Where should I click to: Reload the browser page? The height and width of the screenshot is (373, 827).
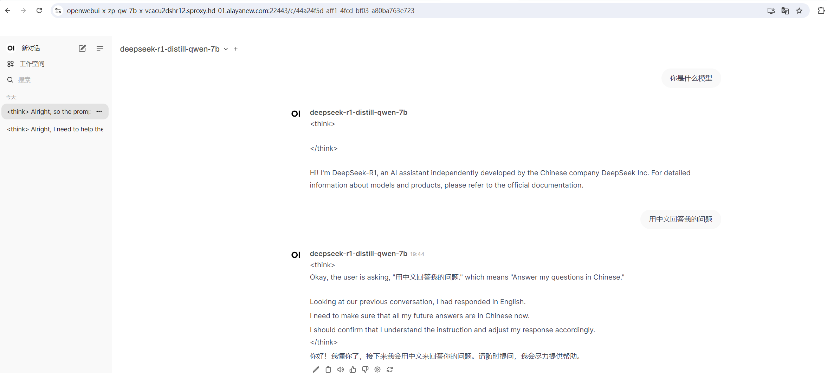tap(39, 11)
